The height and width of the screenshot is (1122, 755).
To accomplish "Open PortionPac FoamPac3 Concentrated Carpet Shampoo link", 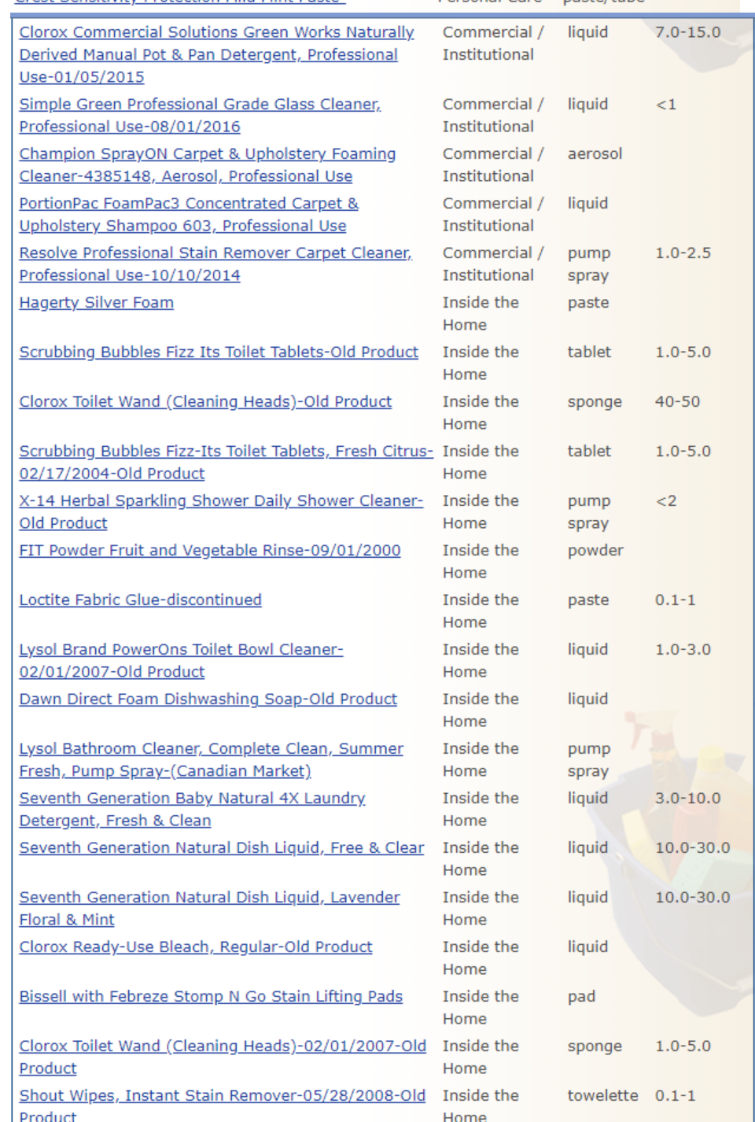I will tap(189, 204).
